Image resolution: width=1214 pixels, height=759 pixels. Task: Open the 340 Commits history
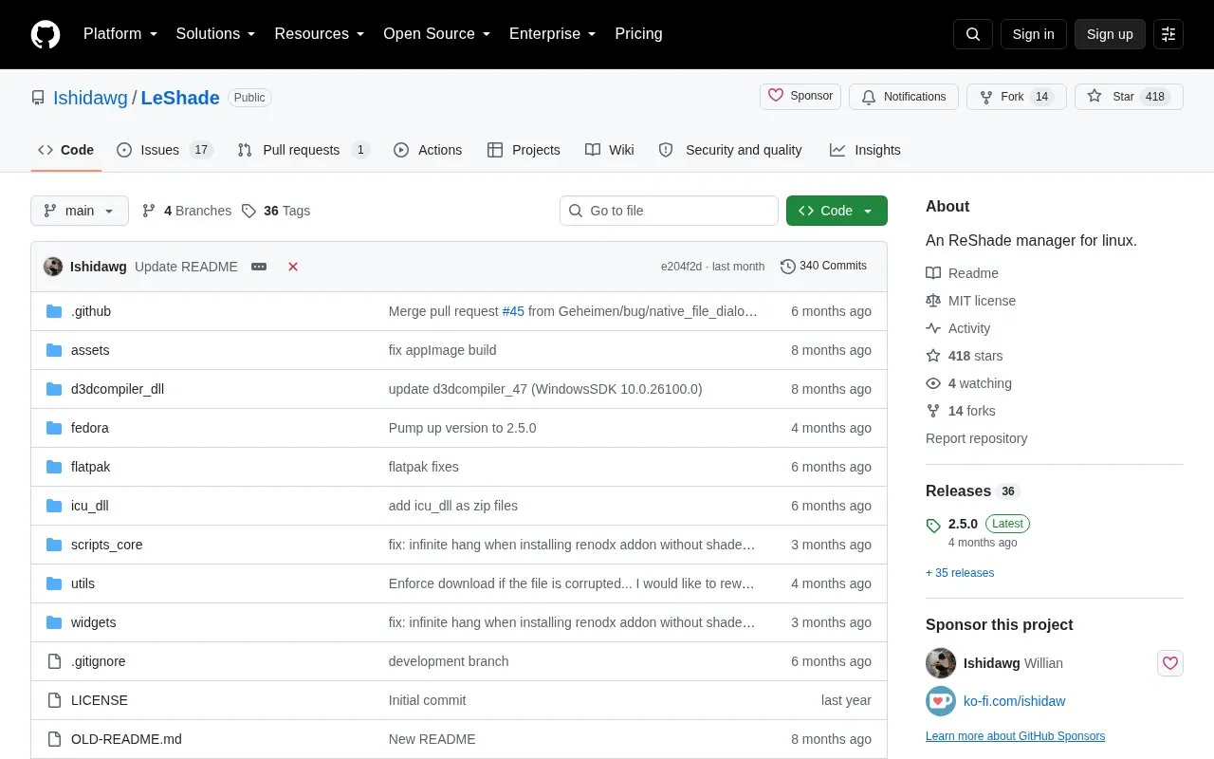(x=823, y=266)
